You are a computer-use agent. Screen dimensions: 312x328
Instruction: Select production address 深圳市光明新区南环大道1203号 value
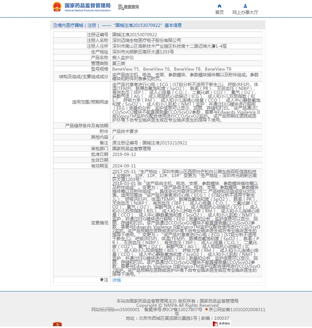click(143, 52)
